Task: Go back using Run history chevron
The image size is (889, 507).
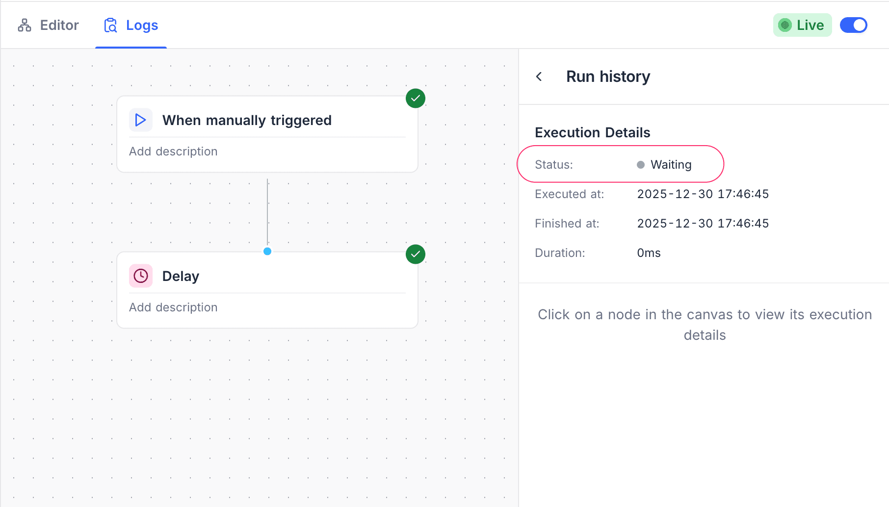Action: pyautogui.click(x=539, y=76)
